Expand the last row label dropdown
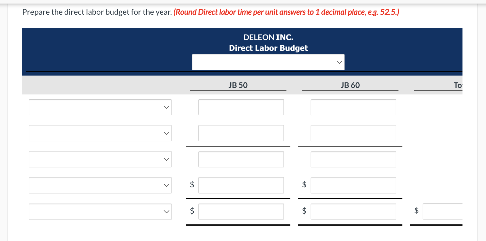Screen dimensions: 486x241 click(x=100, y=211)
